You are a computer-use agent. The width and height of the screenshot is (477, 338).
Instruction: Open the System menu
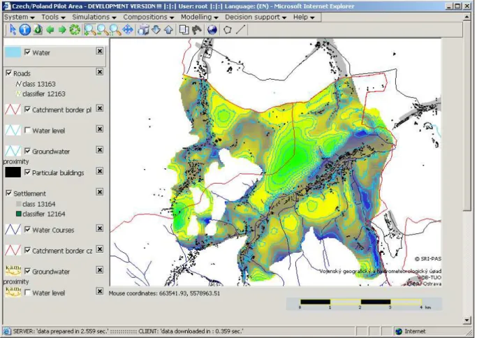pyautogui.click(x=20, y=17)
